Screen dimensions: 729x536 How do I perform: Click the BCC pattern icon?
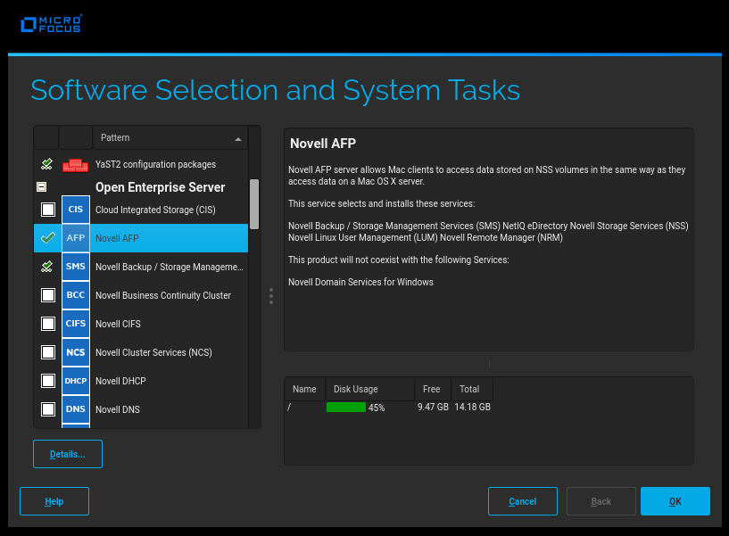75,295
